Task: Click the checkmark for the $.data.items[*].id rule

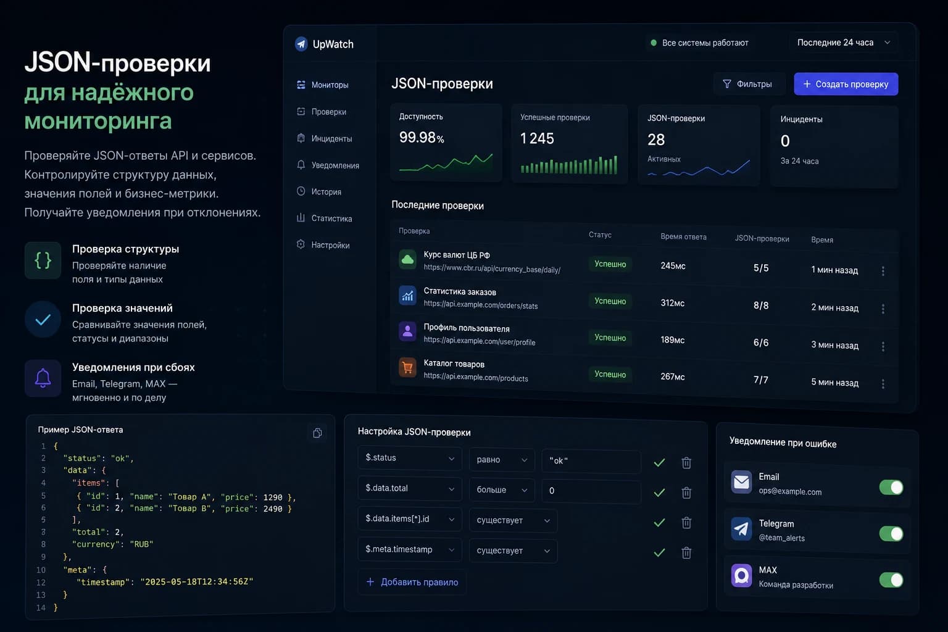Action: click(x=659, y=523)
